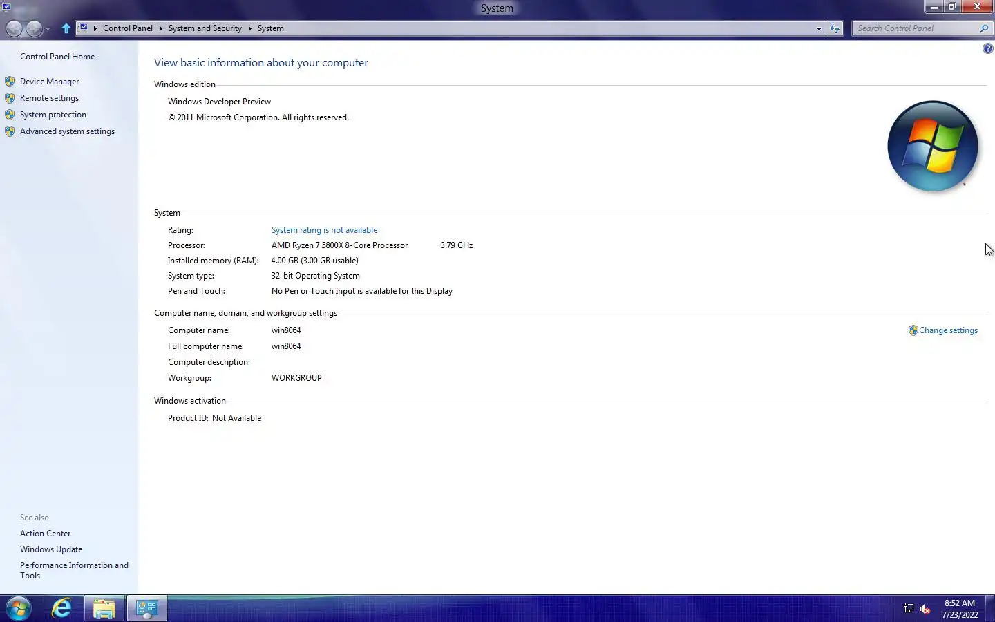Go up one level with up arrow
This screenshot has height=622, width=995.
coord(66,28)
